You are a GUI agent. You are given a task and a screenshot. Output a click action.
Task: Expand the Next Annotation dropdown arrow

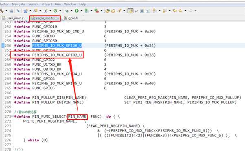[160, 11]
